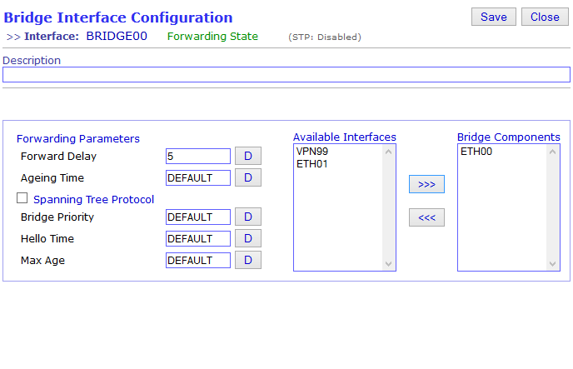Close the Bridge Interface Configuration
This screenshot has height=369, width=573.
click(x=545, y=17)
